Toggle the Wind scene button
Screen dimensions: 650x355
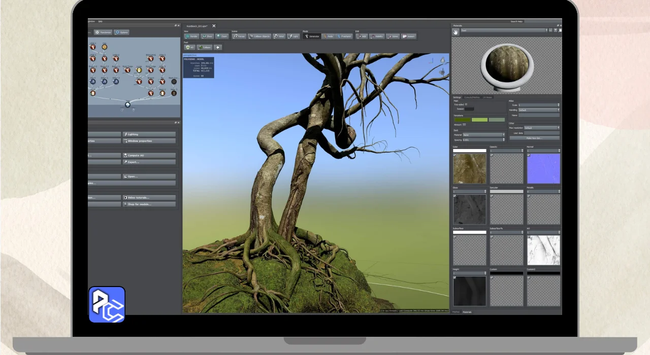tap(279, 36)
